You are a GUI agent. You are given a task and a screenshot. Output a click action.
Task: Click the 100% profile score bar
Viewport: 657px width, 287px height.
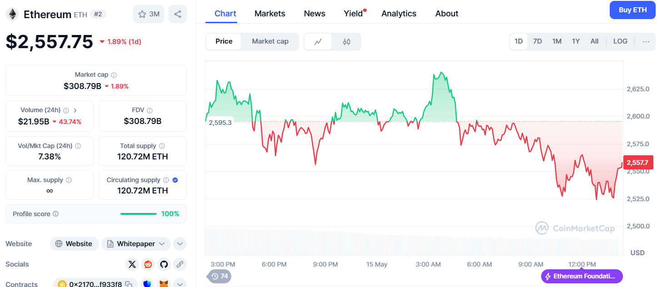[x=139, y=214]
